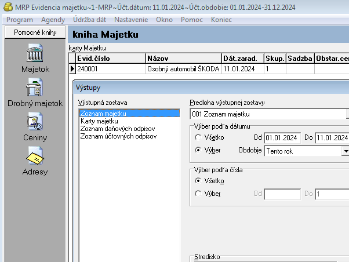This screenshot has width=349, height=262.
Task: Click the Do number field showing 1
Action: point(332,194)
